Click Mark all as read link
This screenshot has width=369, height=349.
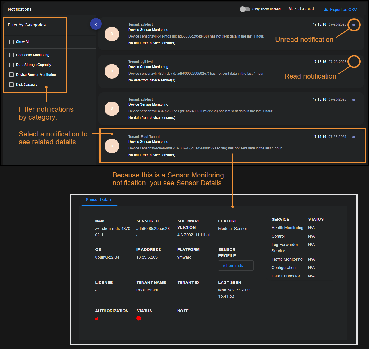point(301,9)
